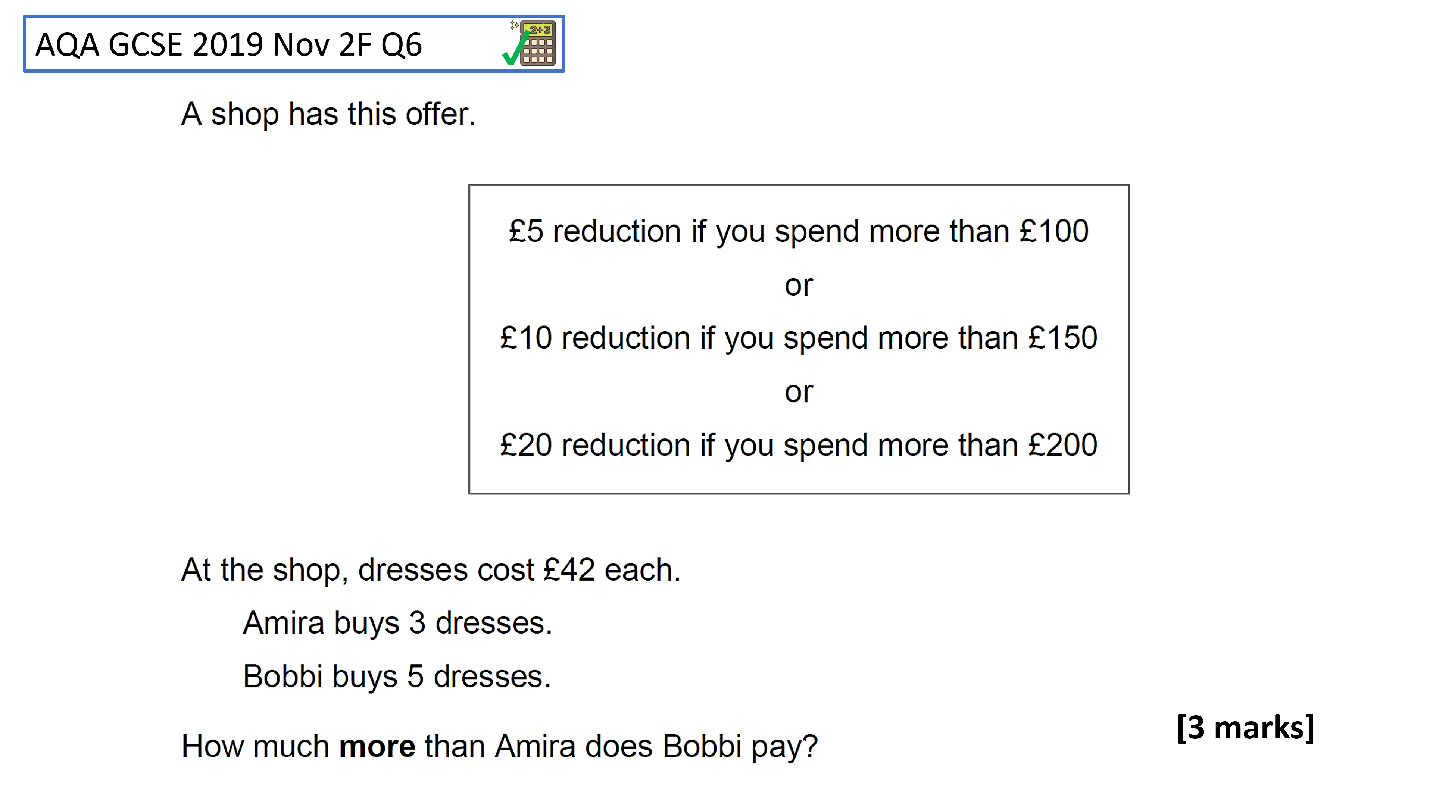
Task: Click the first 'or' in offer box
Action: 799,286
